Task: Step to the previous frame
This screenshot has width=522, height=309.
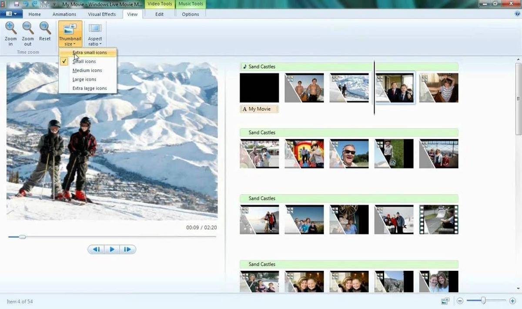Action: 96,249
